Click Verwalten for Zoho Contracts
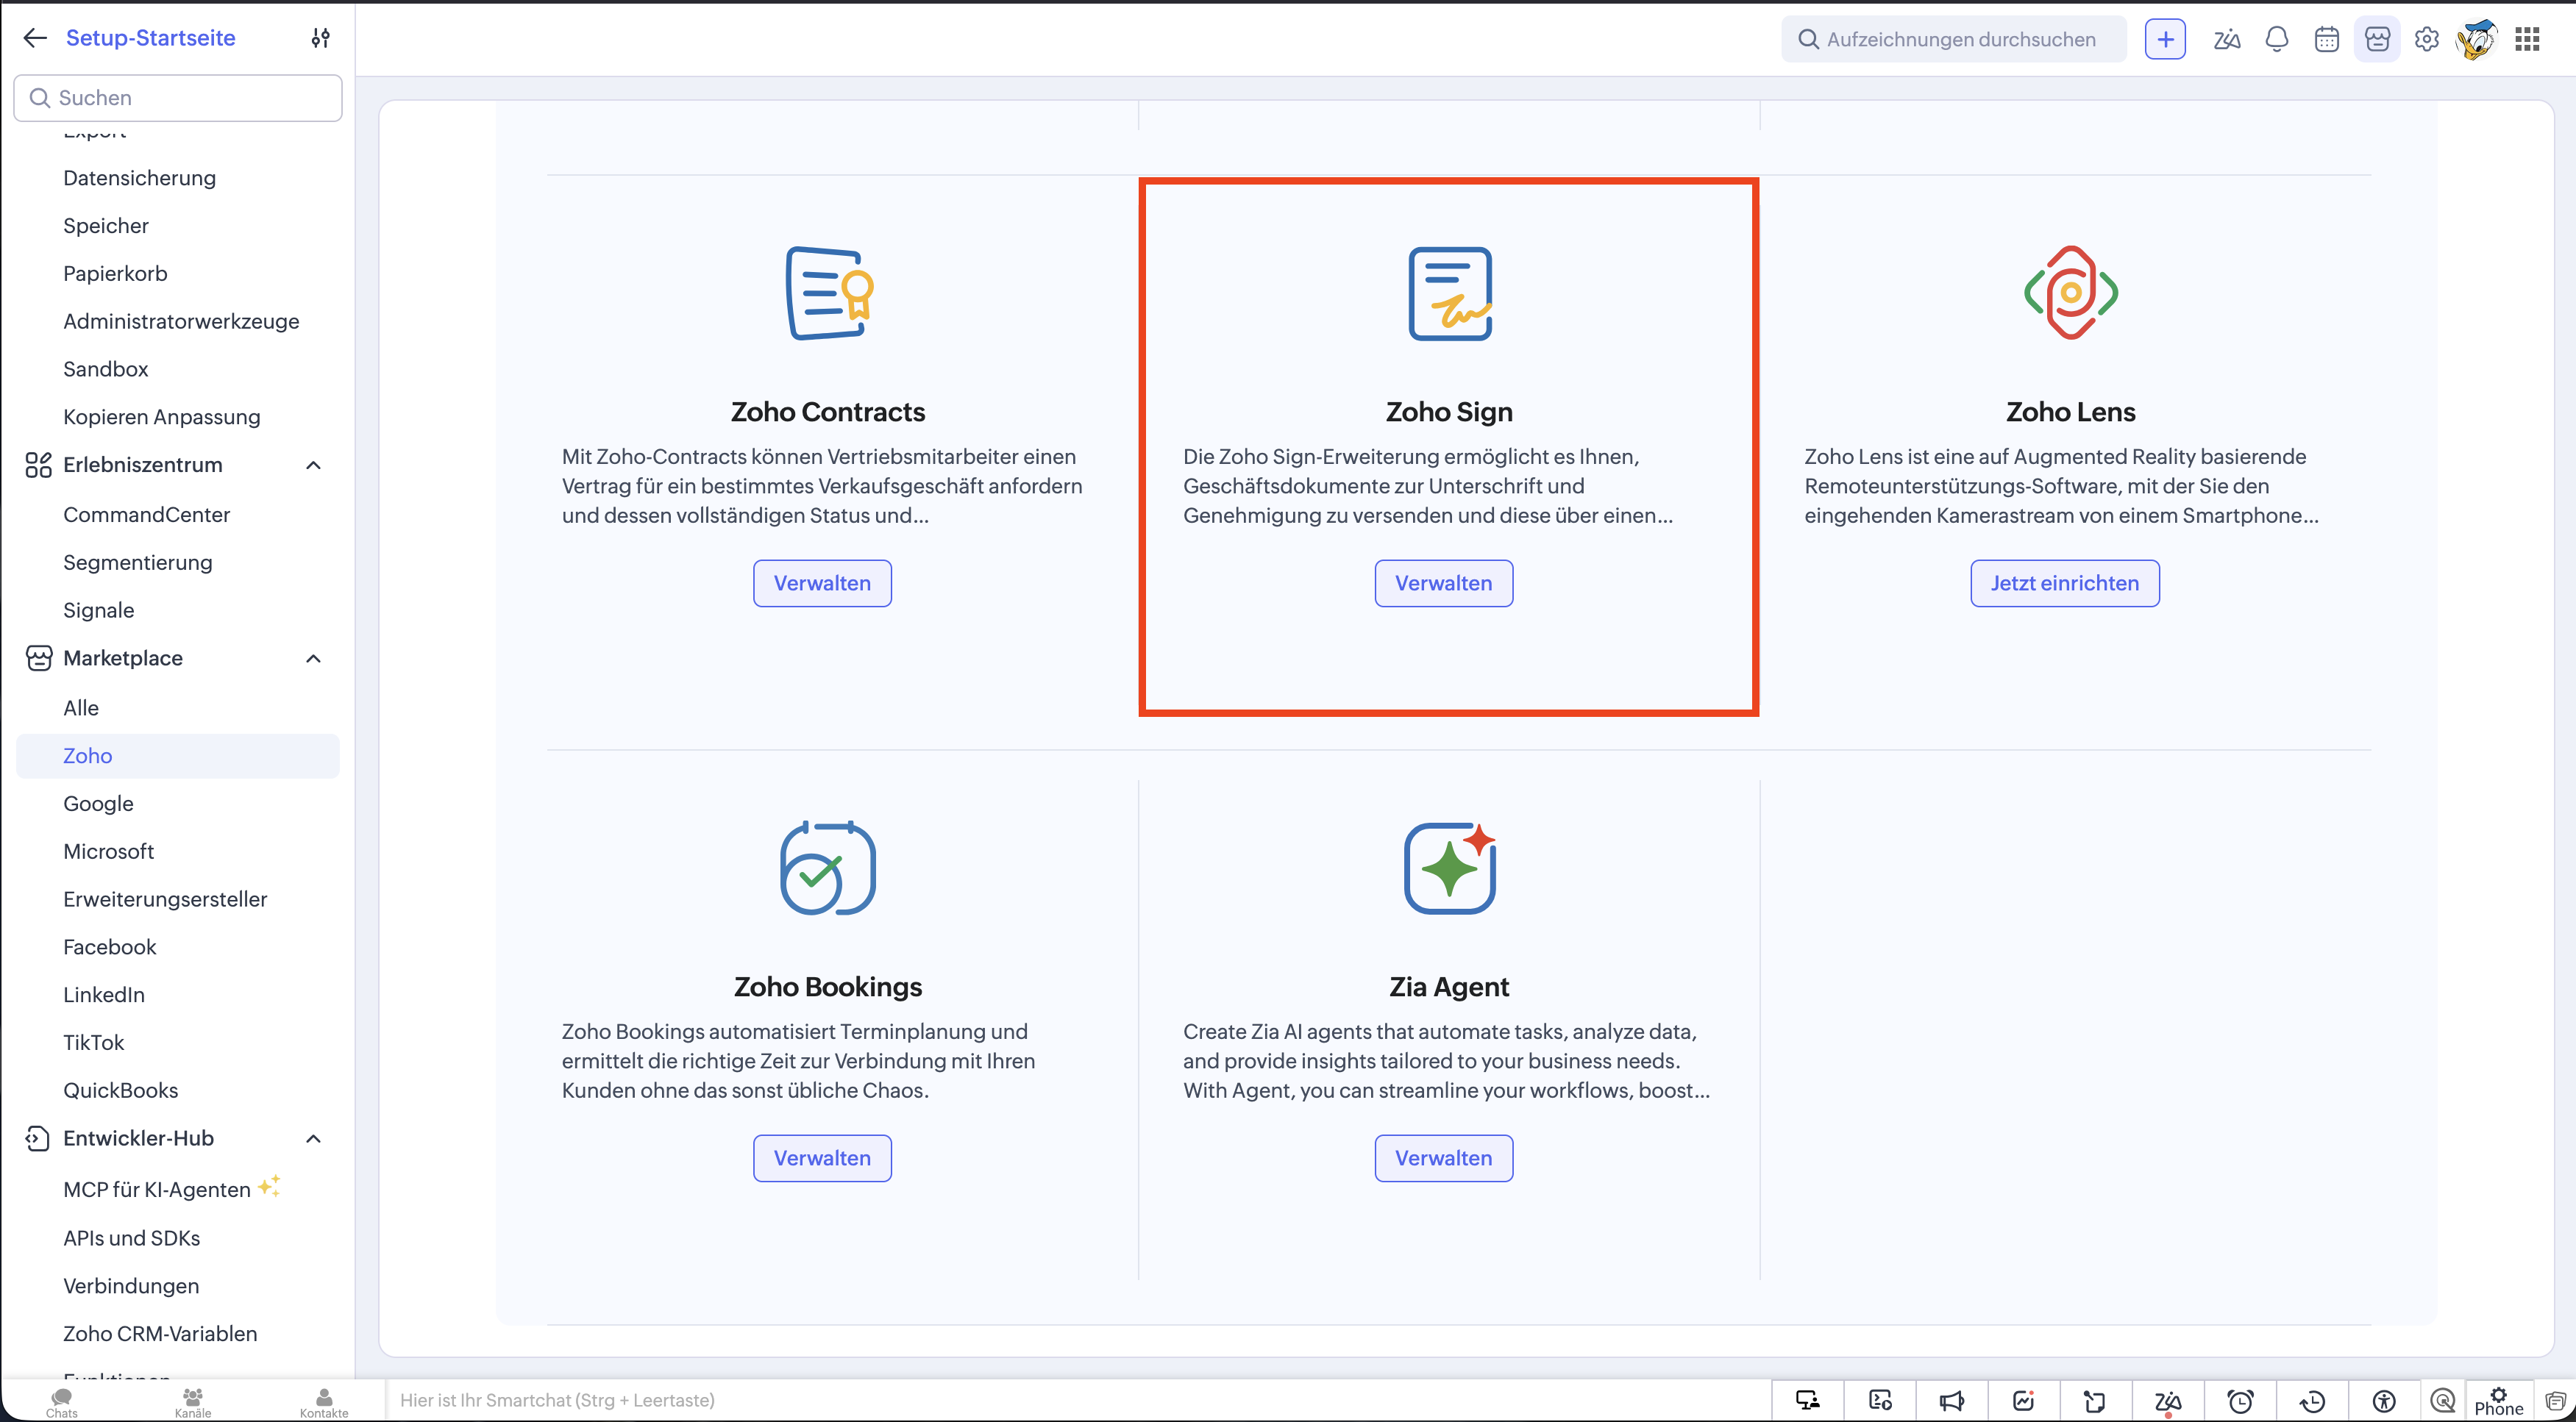The image size is (2576, 1422). (822, 582)
